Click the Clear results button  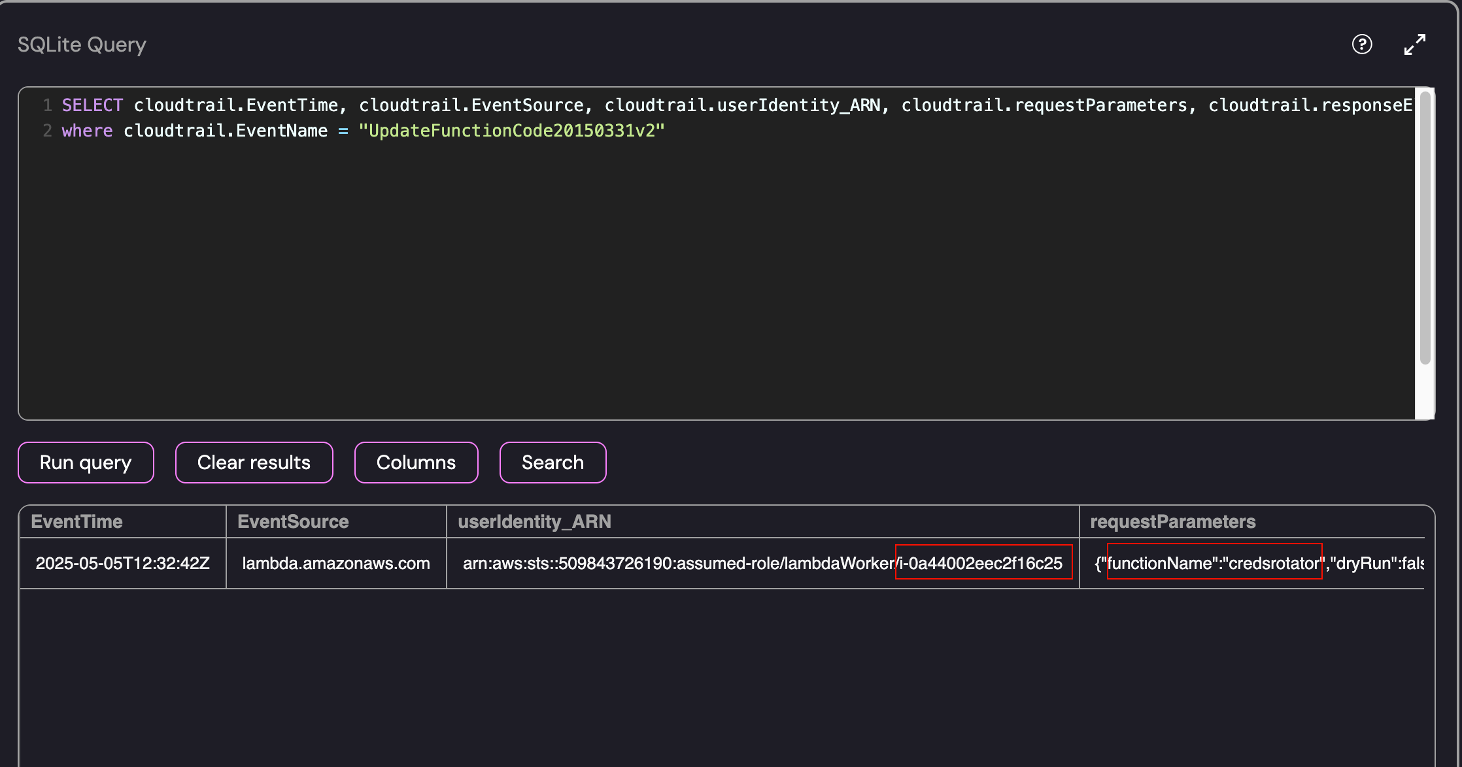(x=254, y=463)
